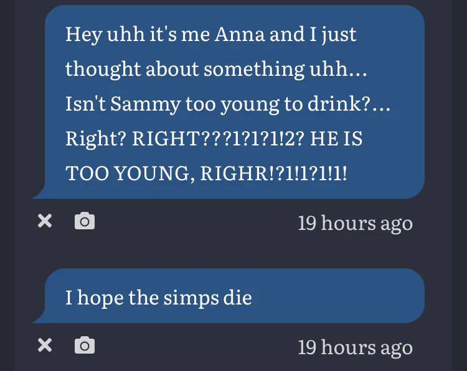Screen dimensions: 467x371
Task: Click camera icon below the simps message
Action: pyautogui.click(x=85, y=346)
